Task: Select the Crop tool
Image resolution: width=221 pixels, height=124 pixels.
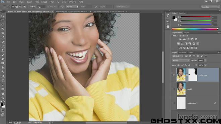Action: [x=3, y=33]
